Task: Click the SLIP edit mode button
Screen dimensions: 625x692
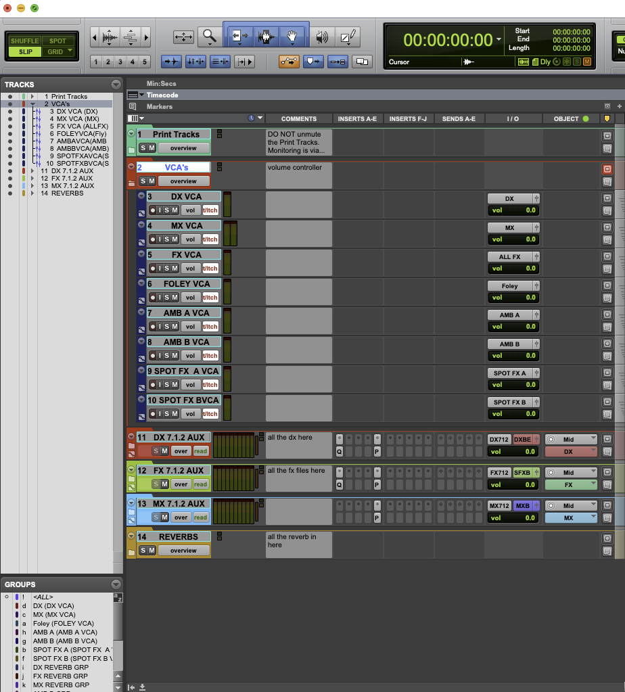Action: tap(24, 51)
